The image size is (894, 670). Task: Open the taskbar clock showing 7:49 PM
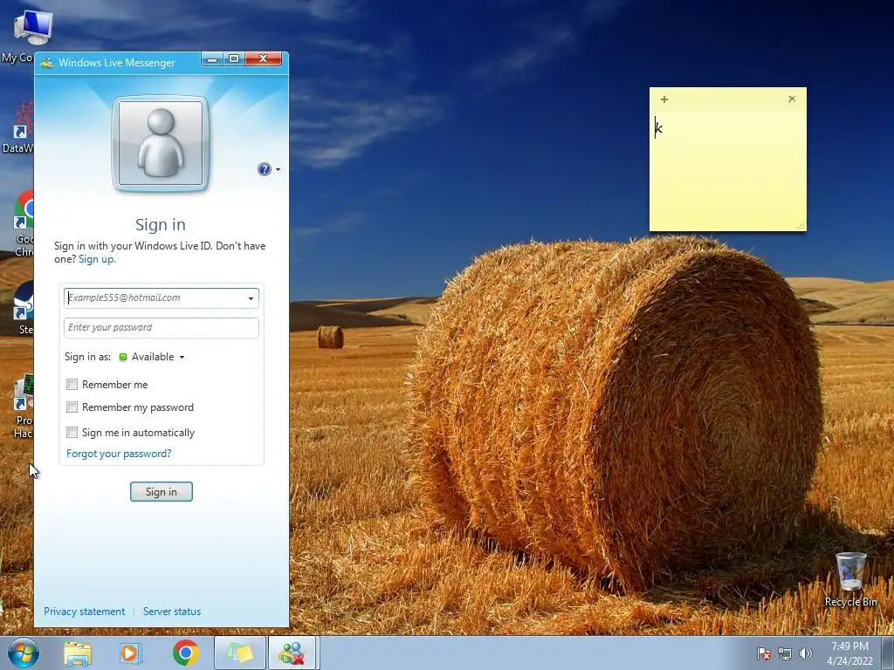coord(849,653)
